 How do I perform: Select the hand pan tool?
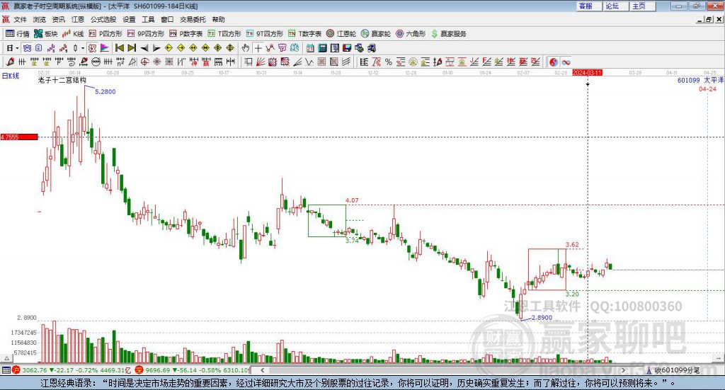point(246,48)
